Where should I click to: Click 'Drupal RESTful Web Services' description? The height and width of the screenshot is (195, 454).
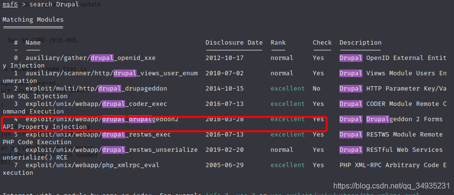pos(391,150)
